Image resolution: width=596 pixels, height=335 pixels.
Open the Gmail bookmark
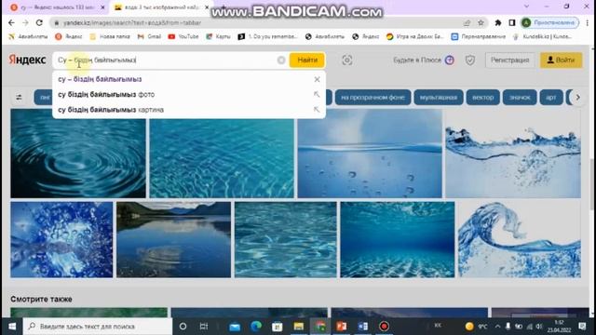tap(149, 36)
